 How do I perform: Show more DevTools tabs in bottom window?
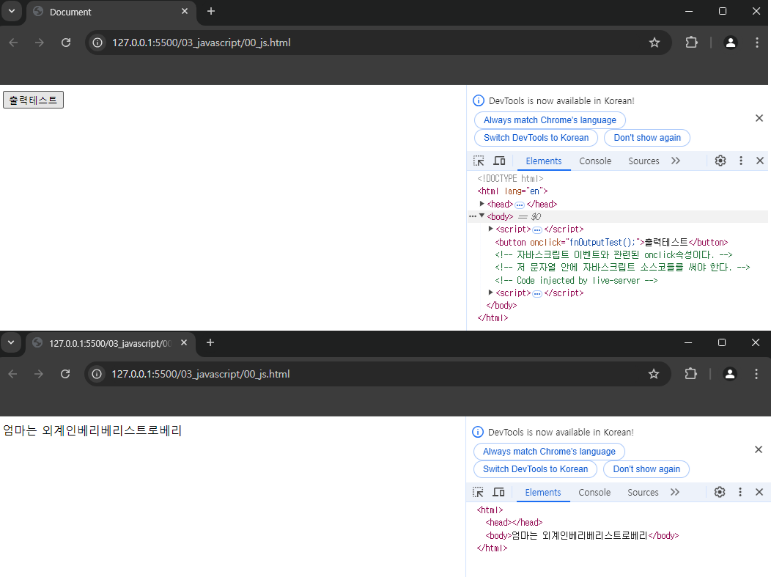tap(674, 493)
